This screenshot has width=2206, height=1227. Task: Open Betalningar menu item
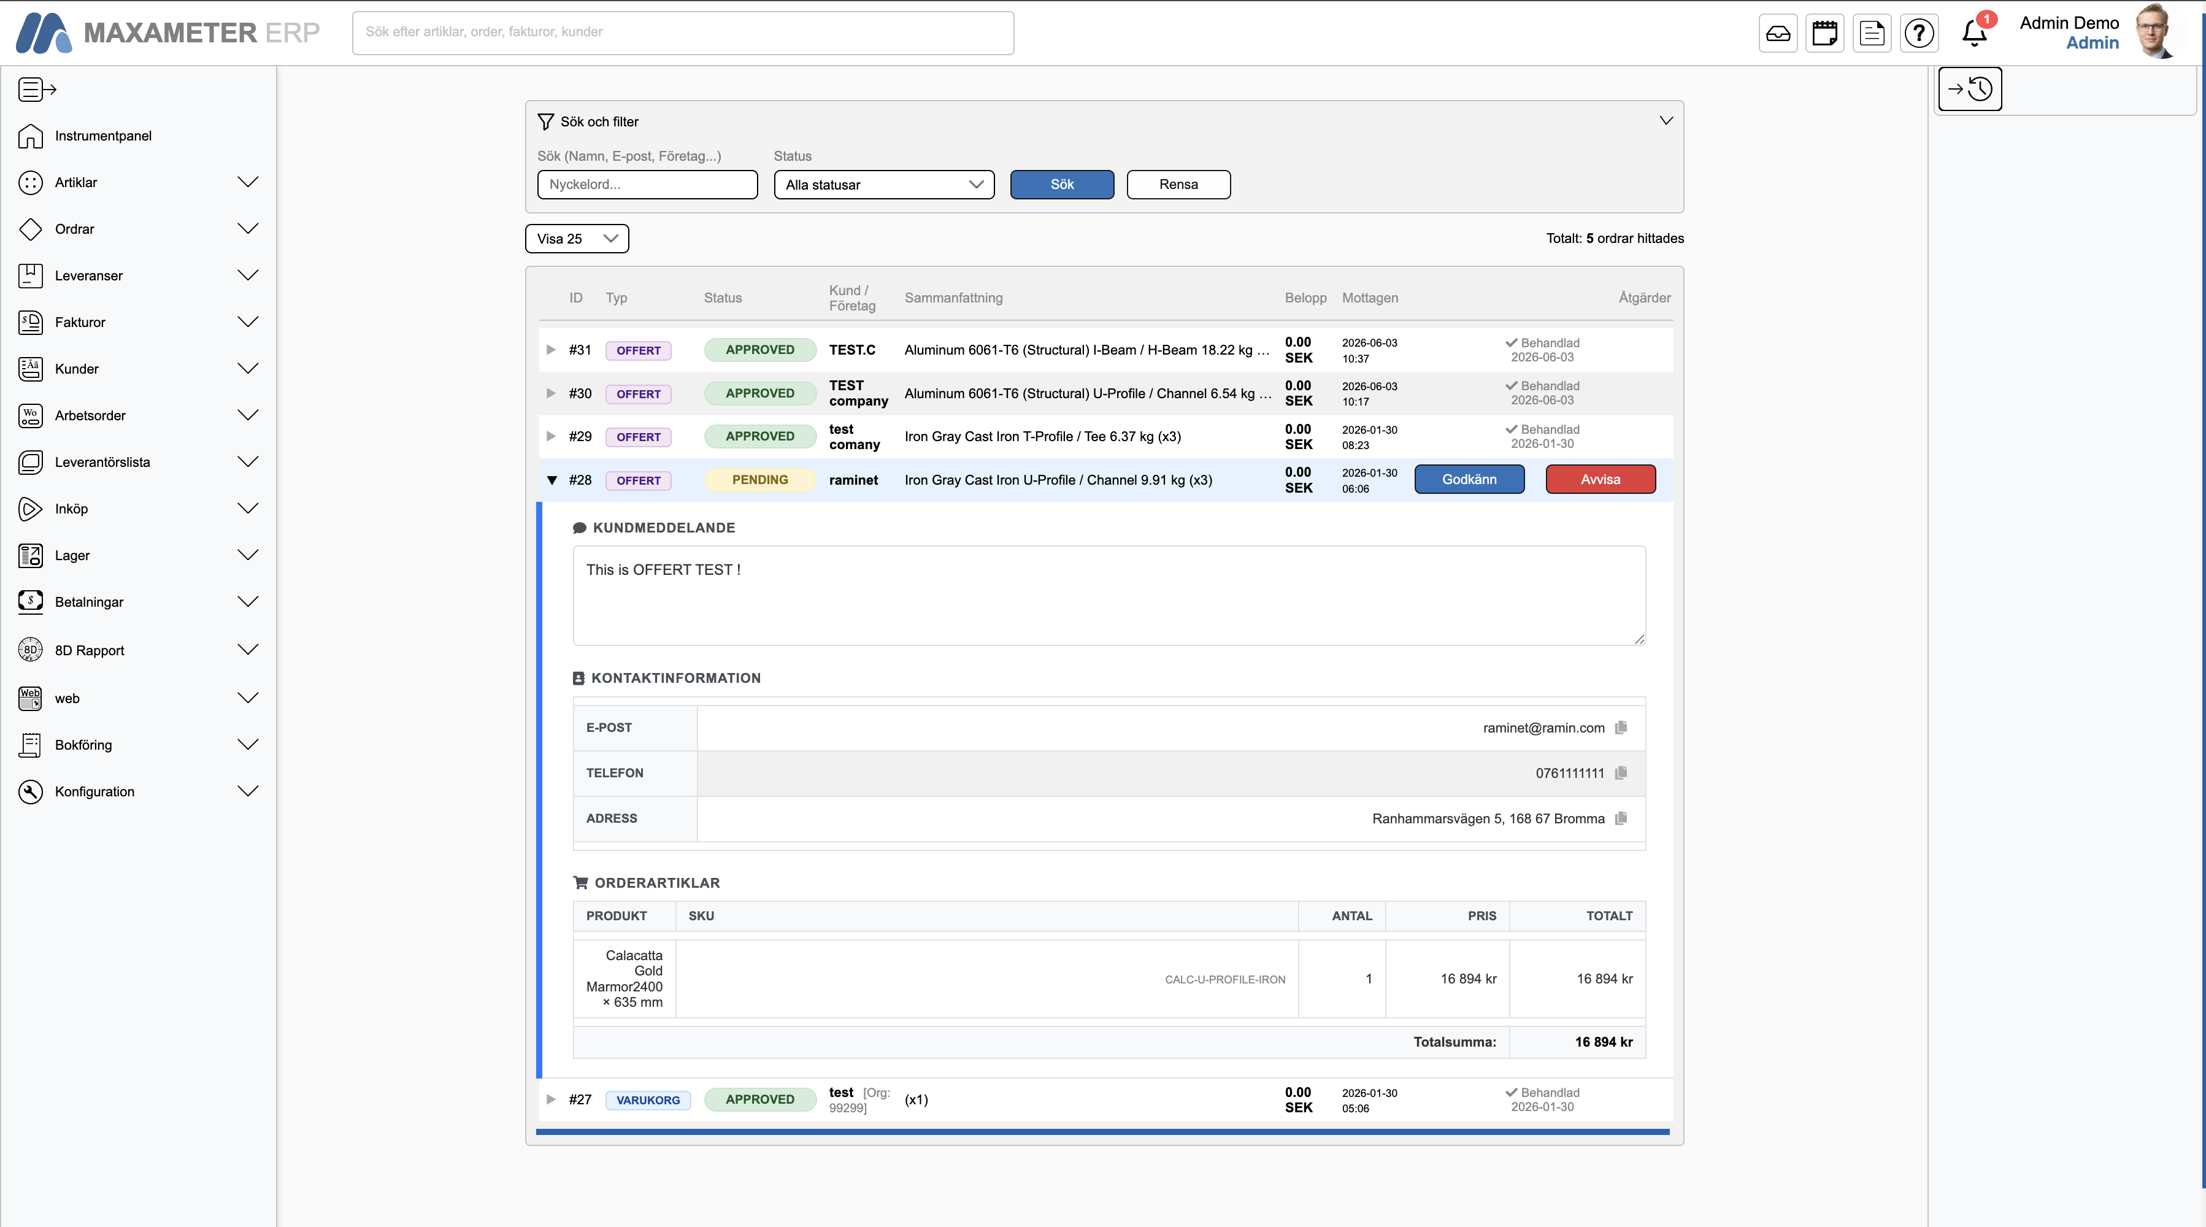point(89,602)
